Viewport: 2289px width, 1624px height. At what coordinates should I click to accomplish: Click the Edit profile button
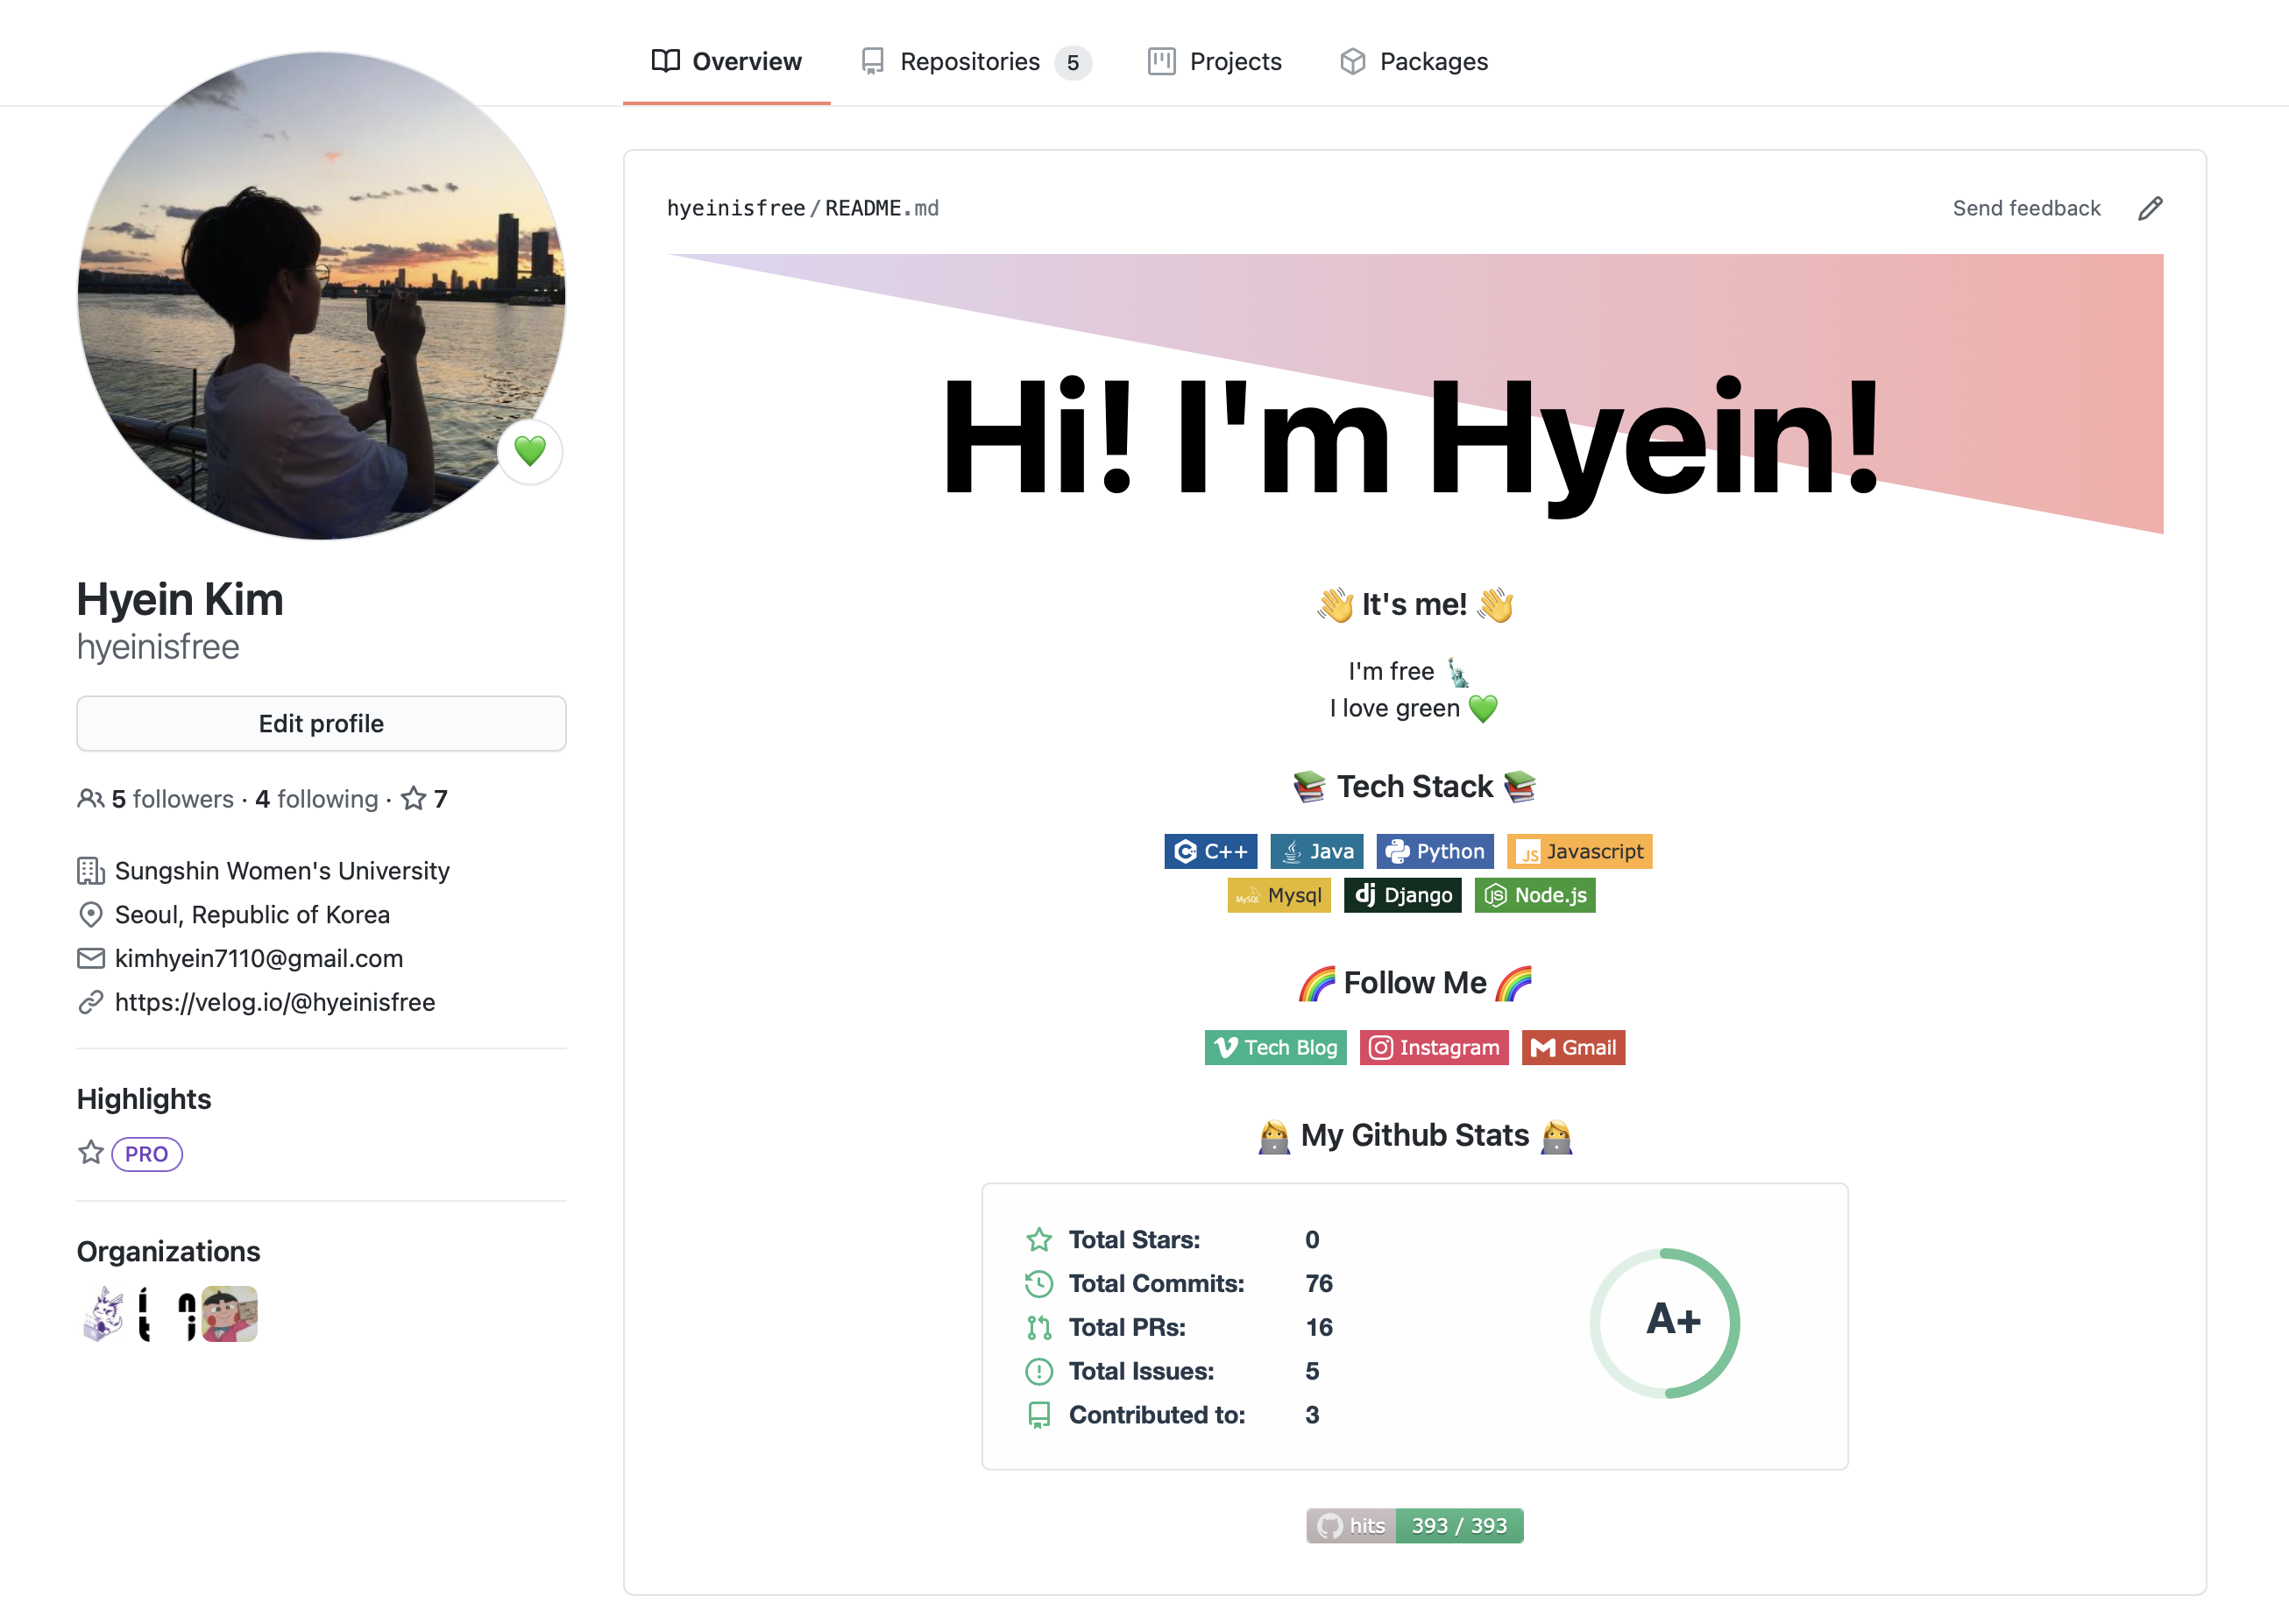click(320, 723)
